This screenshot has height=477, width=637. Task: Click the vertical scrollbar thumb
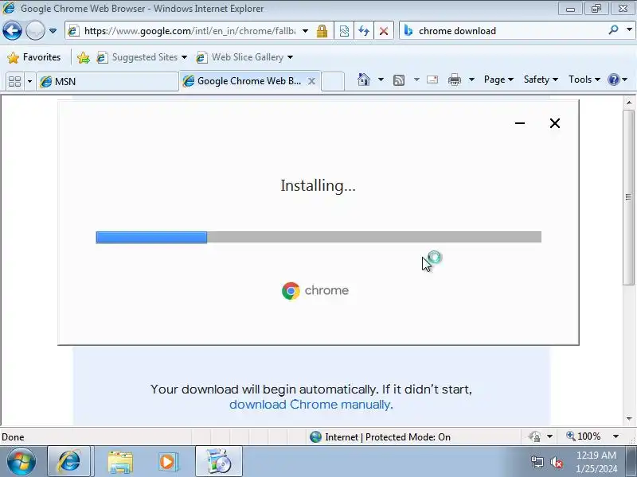point(629,197)
